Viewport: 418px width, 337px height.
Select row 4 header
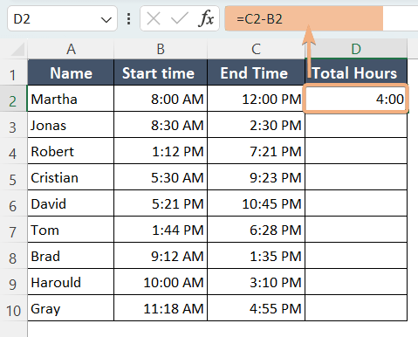[13, 151]
